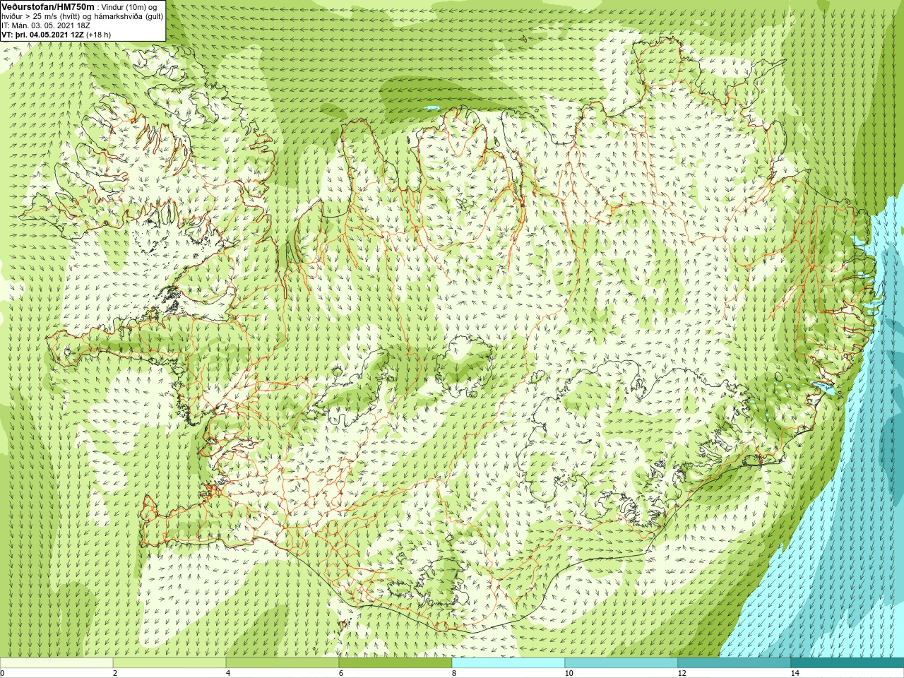Select the 4–6 m/s green legend swatch

tap(282, 663)
